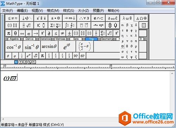176x128 pixels.
Task: Open the 编辑(E) menu
Action: [22, 11]
